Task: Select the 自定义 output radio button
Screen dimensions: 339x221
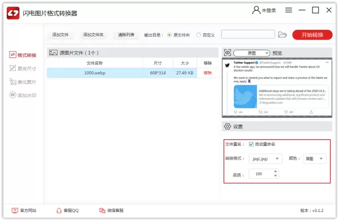Action: click(x=198, y=35)
